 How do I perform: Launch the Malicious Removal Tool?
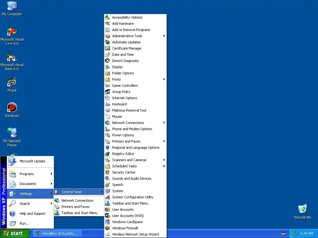pos(135,110)
